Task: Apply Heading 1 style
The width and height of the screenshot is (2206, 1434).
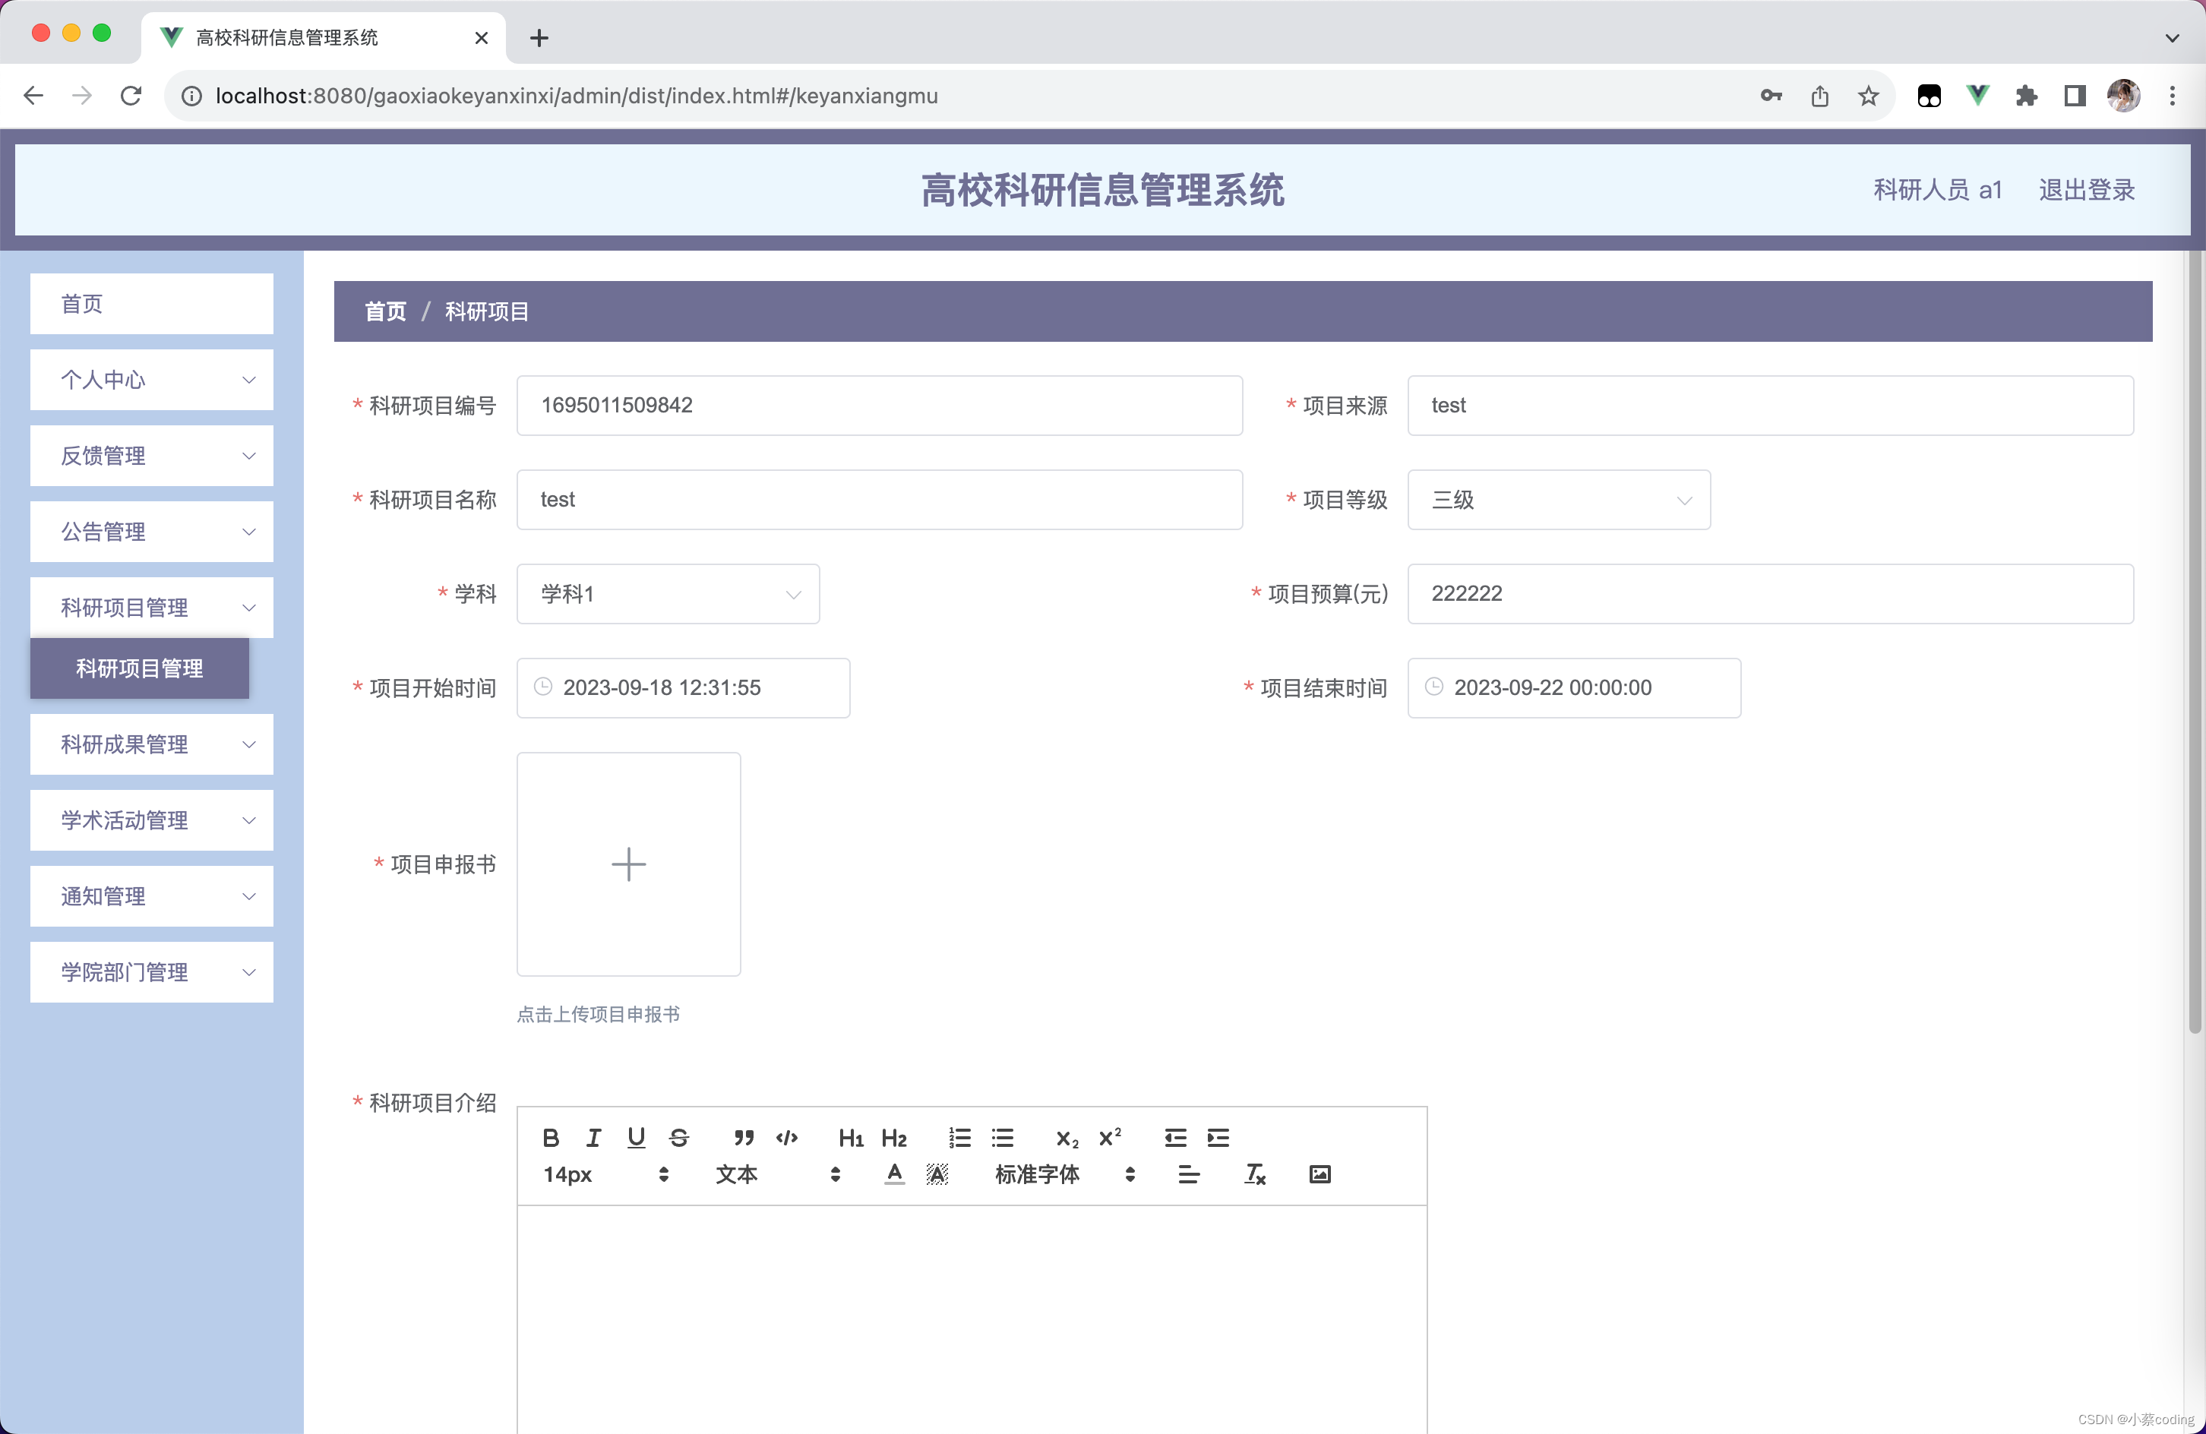Action: [850, 1137]
